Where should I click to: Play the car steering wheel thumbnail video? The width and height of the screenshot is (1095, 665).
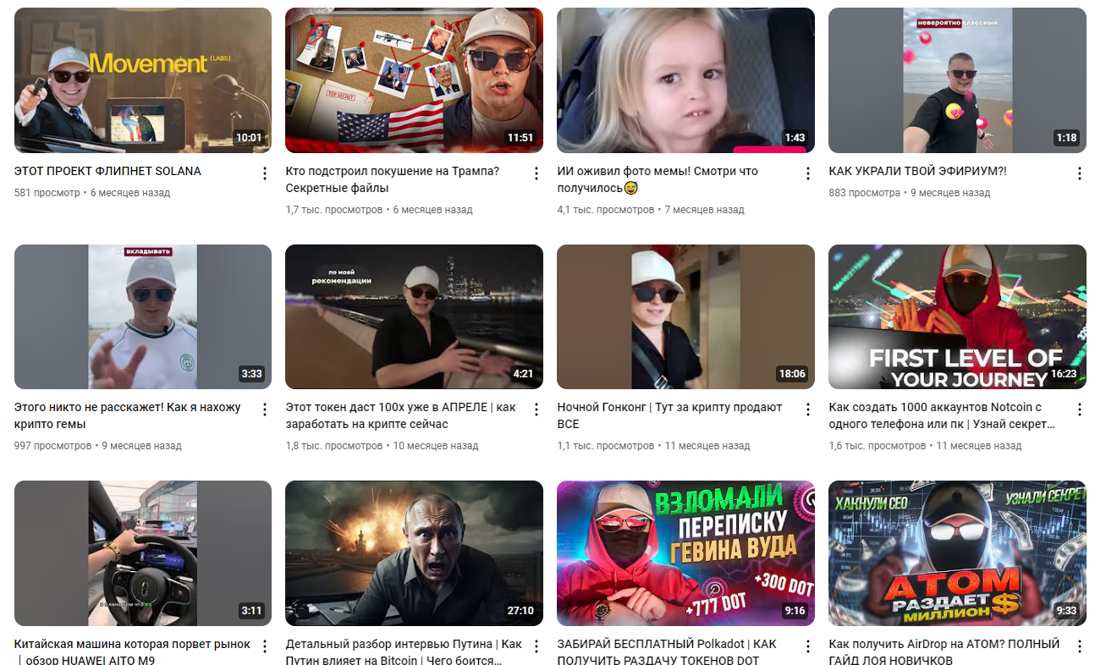tap(143, 553)
